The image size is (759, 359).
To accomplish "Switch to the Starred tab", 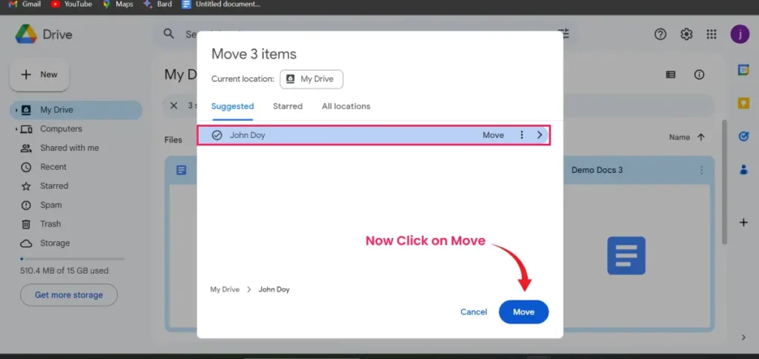I will point(288,106).
